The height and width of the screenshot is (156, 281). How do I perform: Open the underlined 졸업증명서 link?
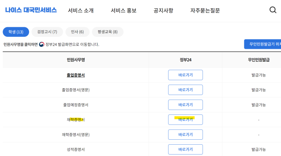click(x=76, y=75)
